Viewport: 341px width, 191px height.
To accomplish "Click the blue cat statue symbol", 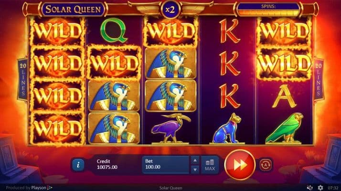I will pyautogui.click(x=227, y=128).
